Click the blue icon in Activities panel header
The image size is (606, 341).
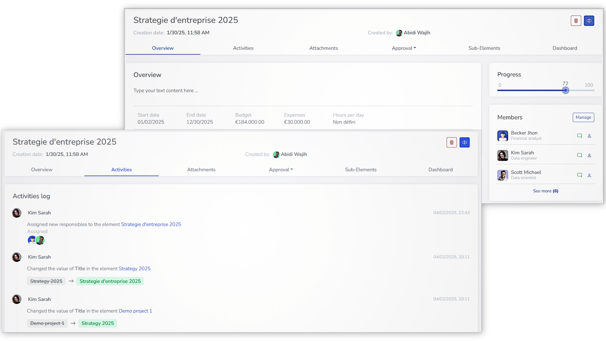click(x=465, y=142)
